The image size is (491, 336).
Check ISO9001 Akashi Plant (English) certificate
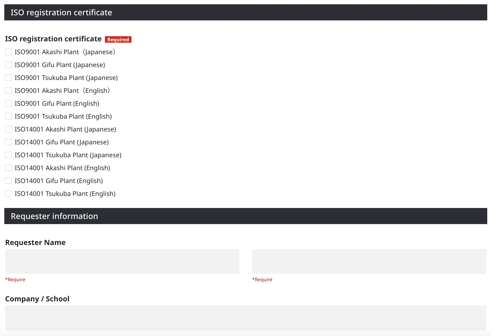click(x=8, y=90)
